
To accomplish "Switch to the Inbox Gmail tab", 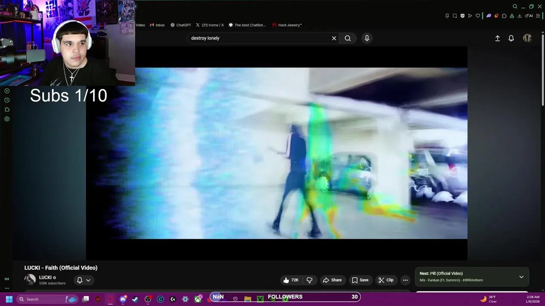I will [157, 25].
